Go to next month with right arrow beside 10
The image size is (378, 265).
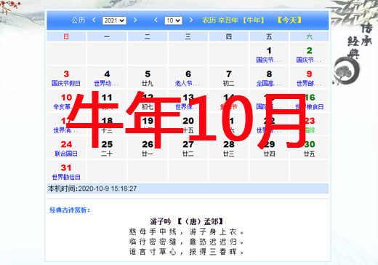point(191,20)
